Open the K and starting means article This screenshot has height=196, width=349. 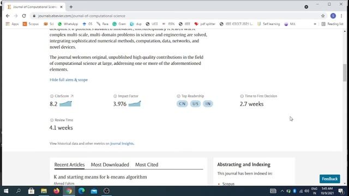click(x=100, y=177)
